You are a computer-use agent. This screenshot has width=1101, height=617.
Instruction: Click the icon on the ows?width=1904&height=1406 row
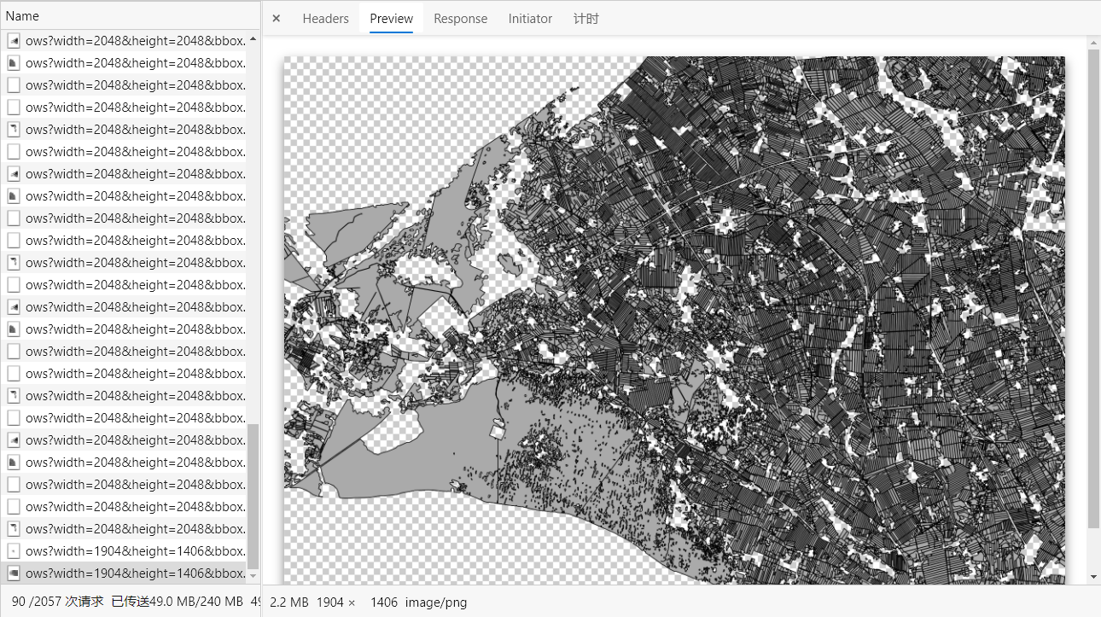[x=12, y=550]
